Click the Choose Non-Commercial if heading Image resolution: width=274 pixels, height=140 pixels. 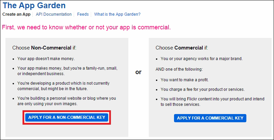pos(44,48)
